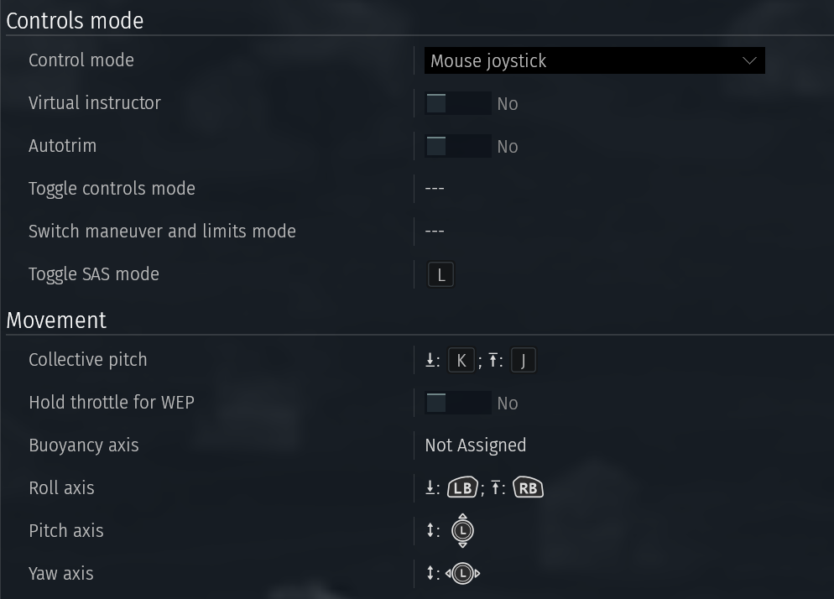Click the left stick horizontal icon for Yaw axis
Image resolution: width=834 pixels, height=599 pixels.
463,574
